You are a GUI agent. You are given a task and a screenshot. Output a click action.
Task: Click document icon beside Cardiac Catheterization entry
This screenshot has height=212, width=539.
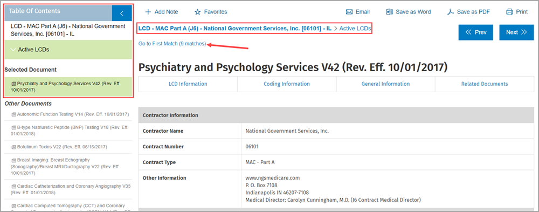14,187
